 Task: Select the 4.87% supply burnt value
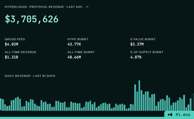pyautogui.click(x=136, y=57)
